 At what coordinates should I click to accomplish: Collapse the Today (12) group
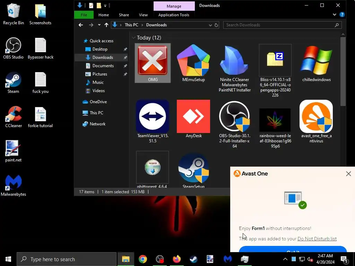tap(133, 37)
